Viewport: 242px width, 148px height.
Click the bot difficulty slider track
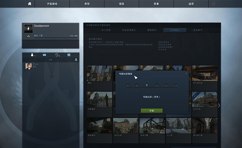[x=152, y=88]
